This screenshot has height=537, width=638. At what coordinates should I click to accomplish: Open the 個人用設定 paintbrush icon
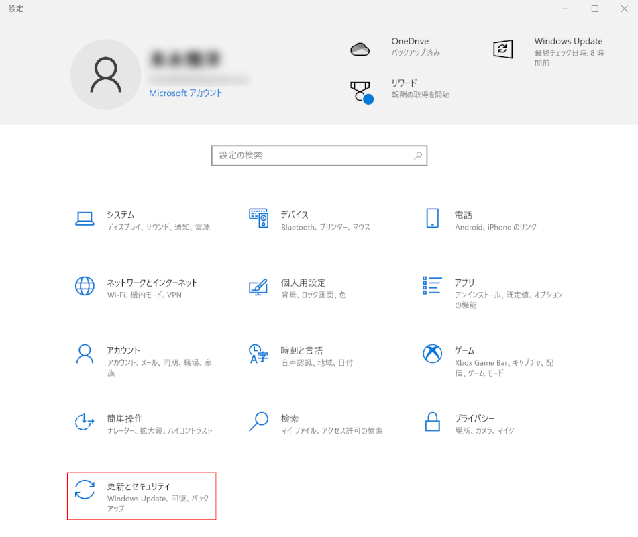click(258, 287)
